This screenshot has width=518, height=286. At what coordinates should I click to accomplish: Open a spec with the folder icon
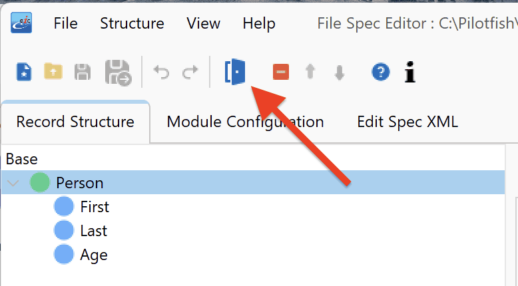53,71
